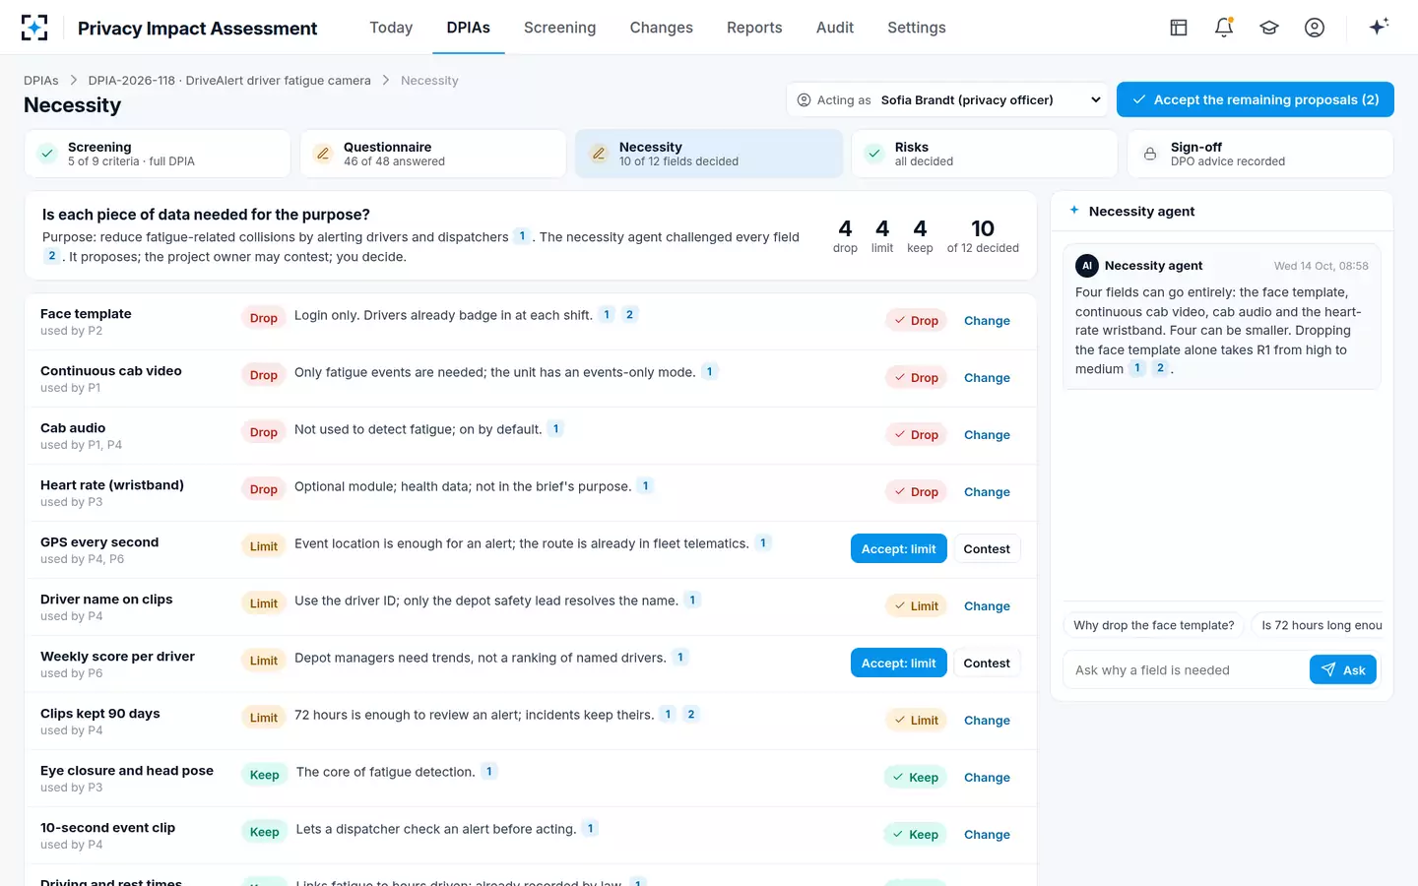Click the AI avatar on the agent message
1418x886 pixels.
coord(1087,266)
